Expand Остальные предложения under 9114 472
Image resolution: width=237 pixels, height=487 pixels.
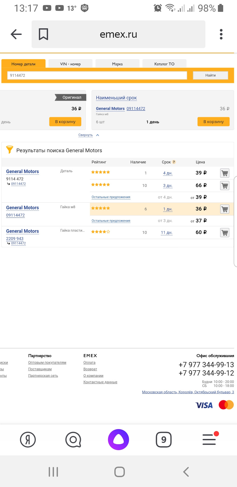point(111,197)
